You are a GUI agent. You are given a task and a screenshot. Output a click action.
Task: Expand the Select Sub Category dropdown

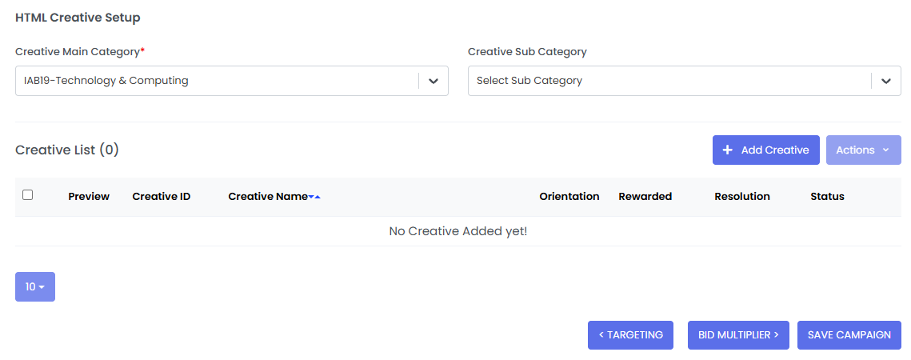669,81
